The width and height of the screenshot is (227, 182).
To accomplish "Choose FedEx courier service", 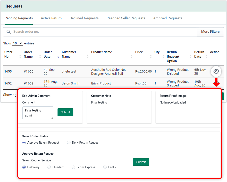I will click(105, 167).
